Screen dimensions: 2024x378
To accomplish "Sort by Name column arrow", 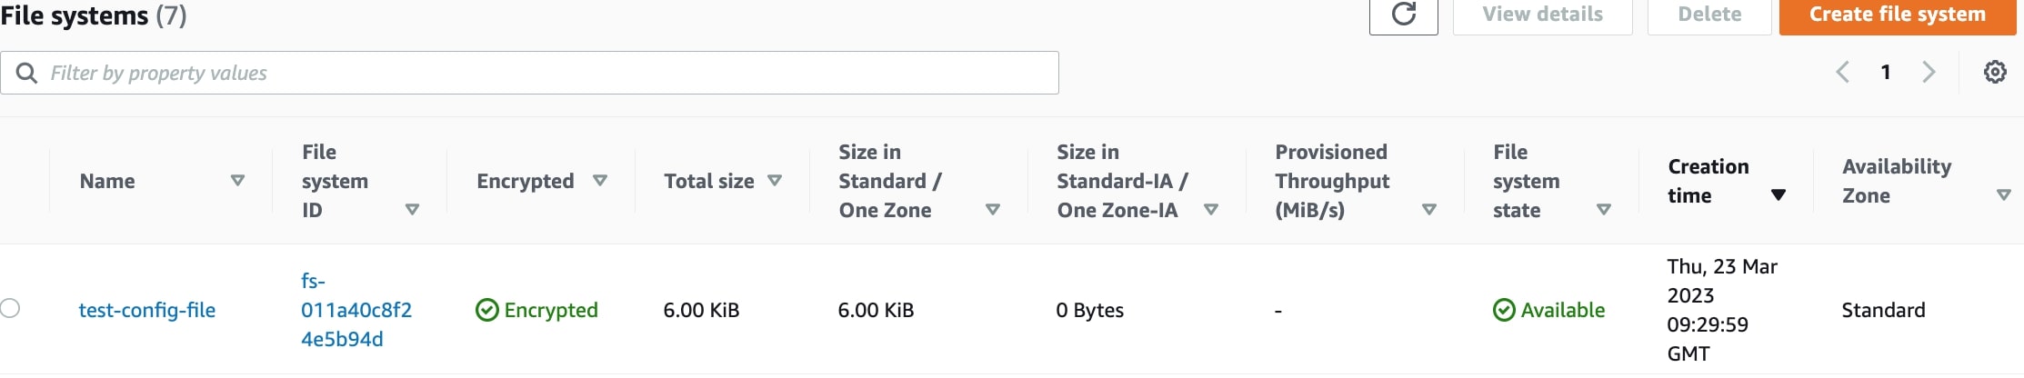I will 237,181.
